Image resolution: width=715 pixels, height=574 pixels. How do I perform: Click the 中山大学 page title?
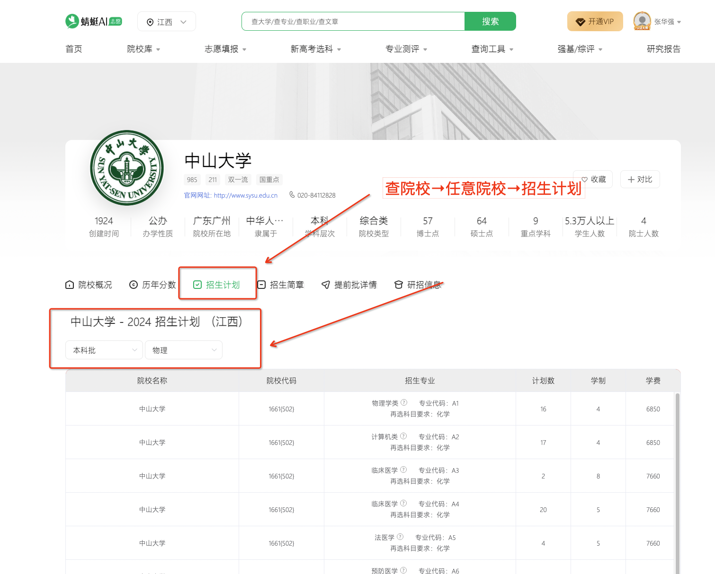tap(218, 161)
